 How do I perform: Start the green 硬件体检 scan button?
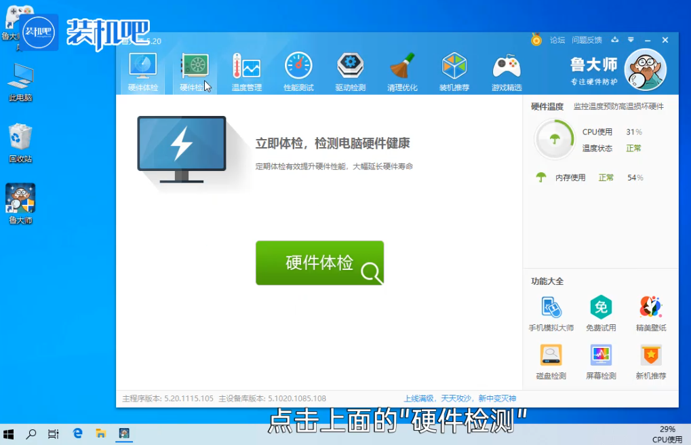pyautogui.click(x=319, y=263)
